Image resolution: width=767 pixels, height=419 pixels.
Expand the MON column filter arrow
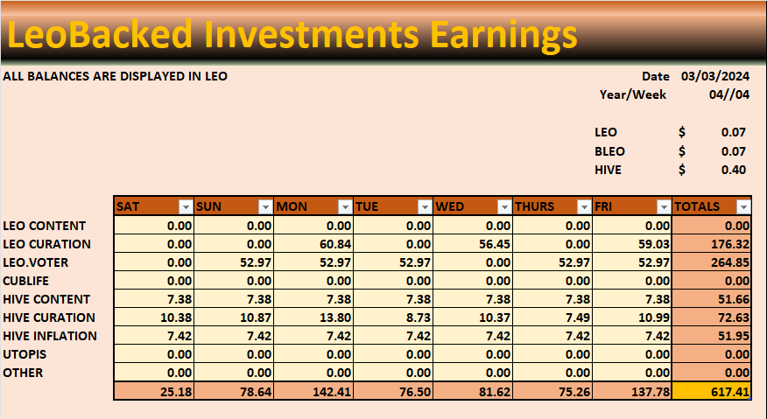point(345,206)
